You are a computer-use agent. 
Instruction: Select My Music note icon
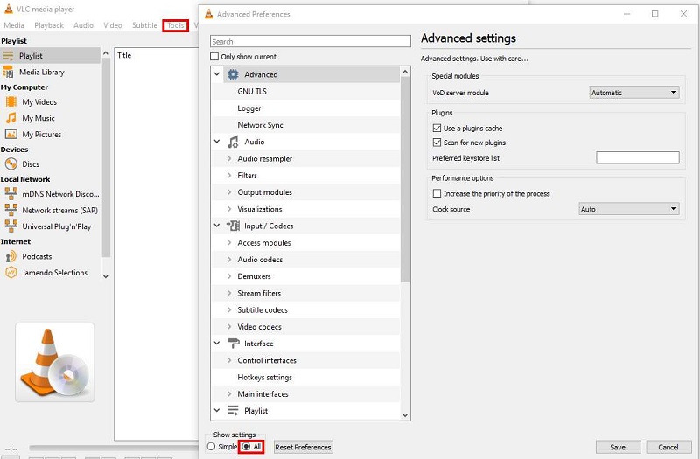(x=10, y=118)
